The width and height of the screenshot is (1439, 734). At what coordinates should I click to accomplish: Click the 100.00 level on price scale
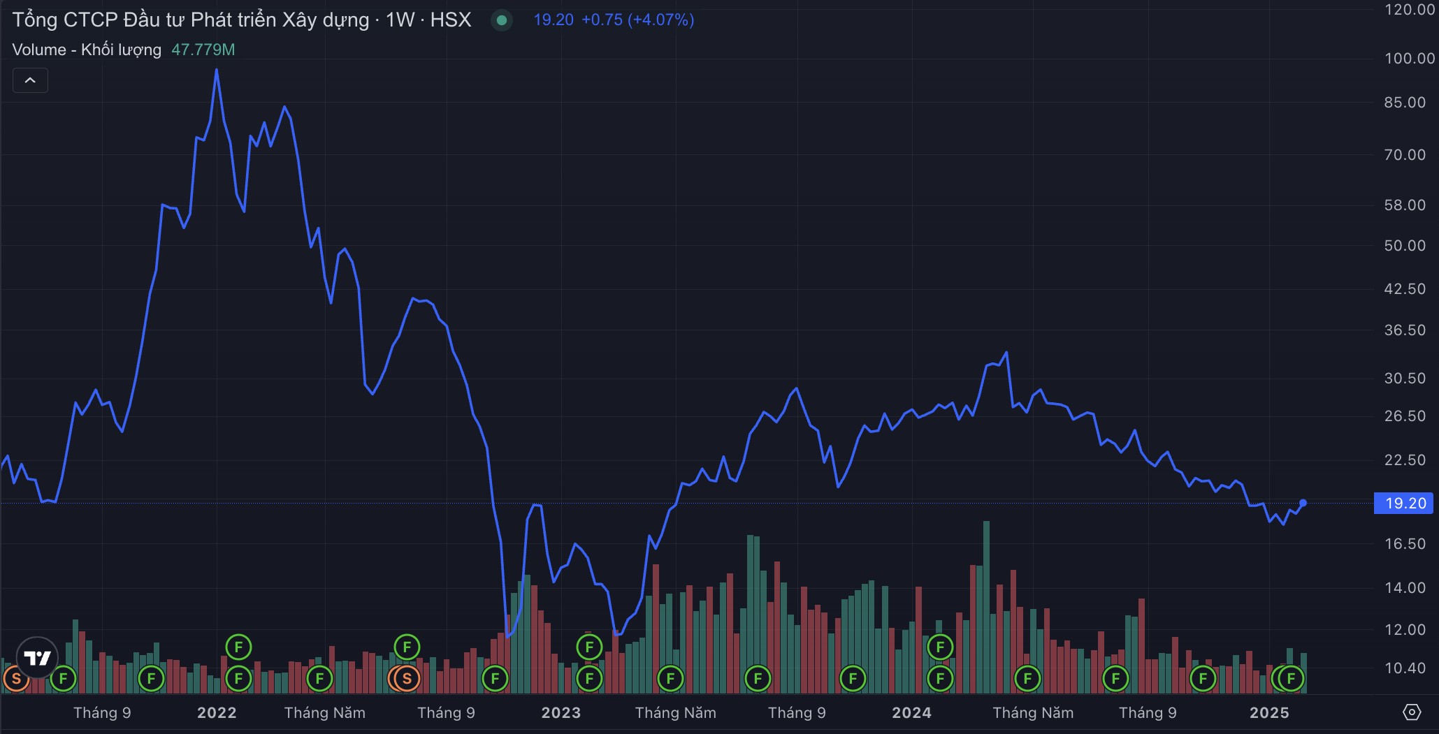coord(1409,58)
